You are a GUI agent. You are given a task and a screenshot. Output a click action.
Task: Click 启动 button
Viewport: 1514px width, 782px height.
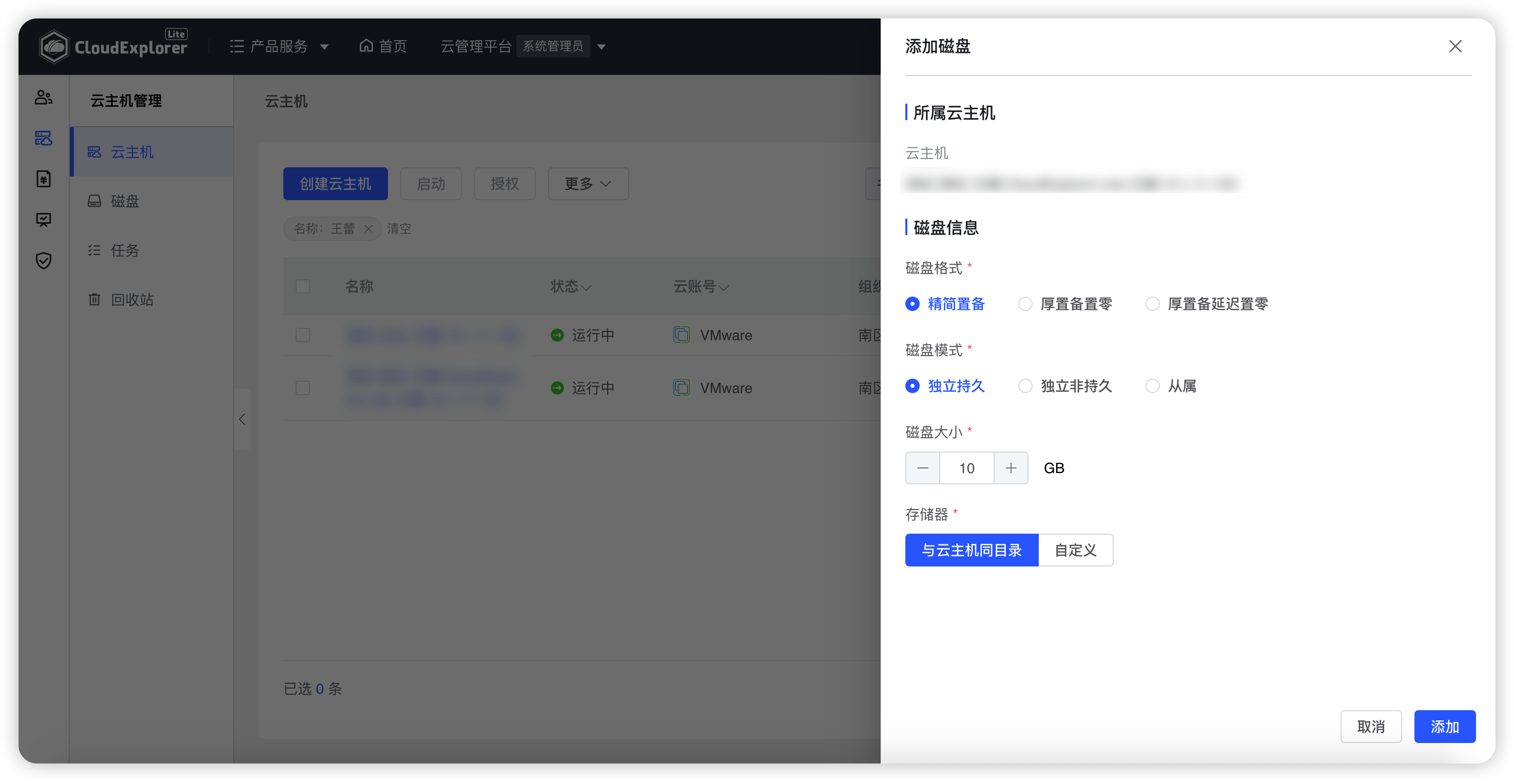pos(431,183)
